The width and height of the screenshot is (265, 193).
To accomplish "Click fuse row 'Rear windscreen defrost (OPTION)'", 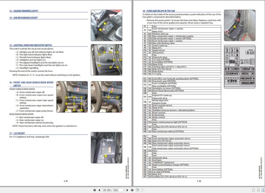I will [182, 131].
